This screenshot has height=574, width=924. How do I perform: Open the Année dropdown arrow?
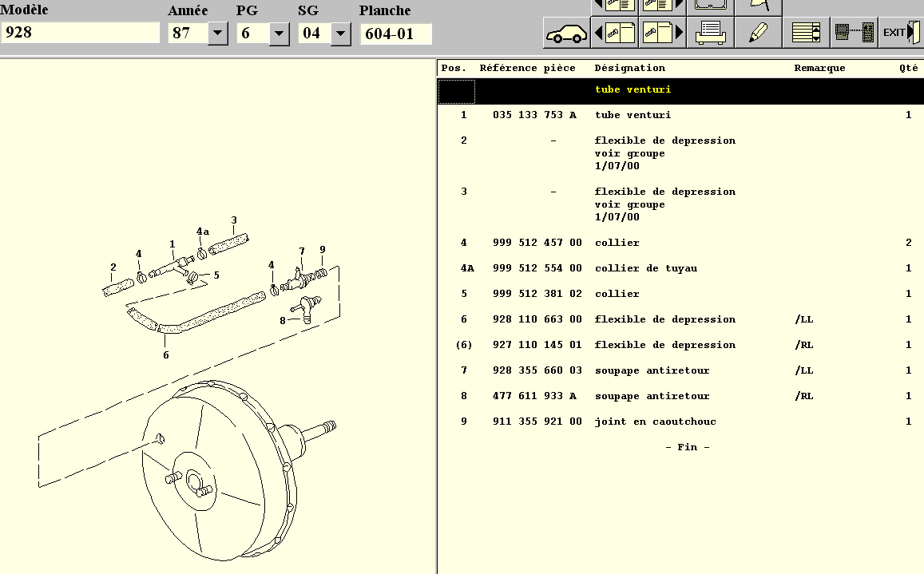[217, 34]
